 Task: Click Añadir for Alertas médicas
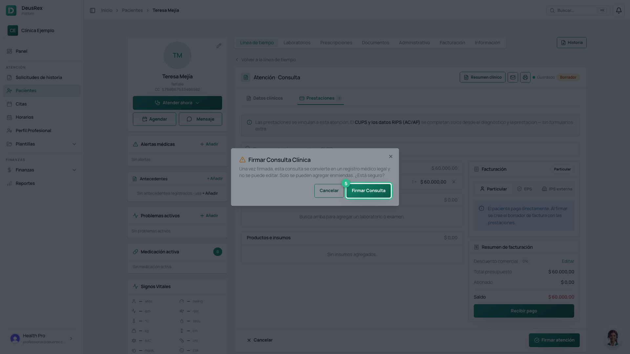click(209, 144)
